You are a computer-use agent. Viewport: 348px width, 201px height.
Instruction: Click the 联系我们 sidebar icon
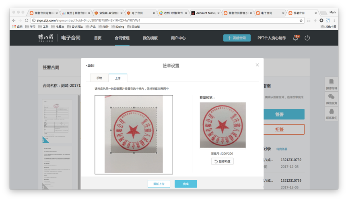[x=332, y=114]
